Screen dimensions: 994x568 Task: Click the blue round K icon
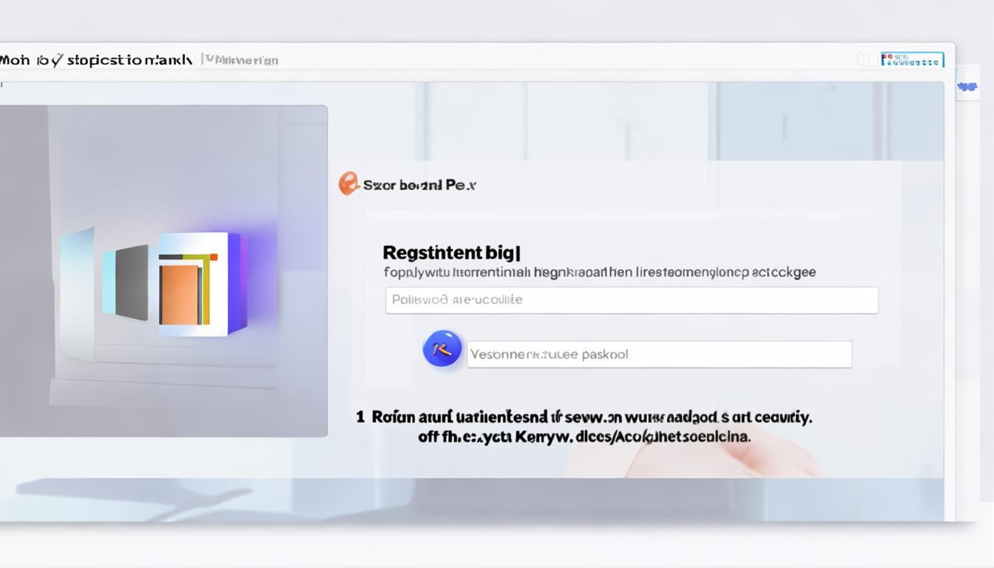coord(442,349)
